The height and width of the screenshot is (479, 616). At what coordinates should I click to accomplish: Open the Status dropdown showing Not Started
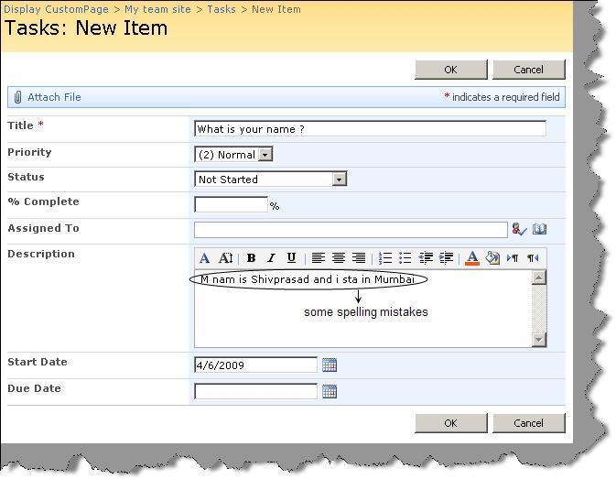click(x=271, y=180)
